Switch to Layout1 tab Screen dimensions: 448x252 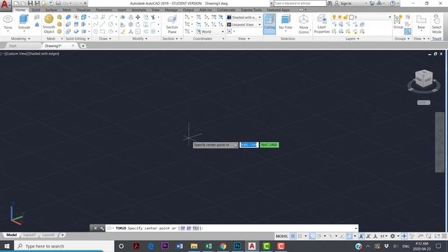click(x=29, y=235)
